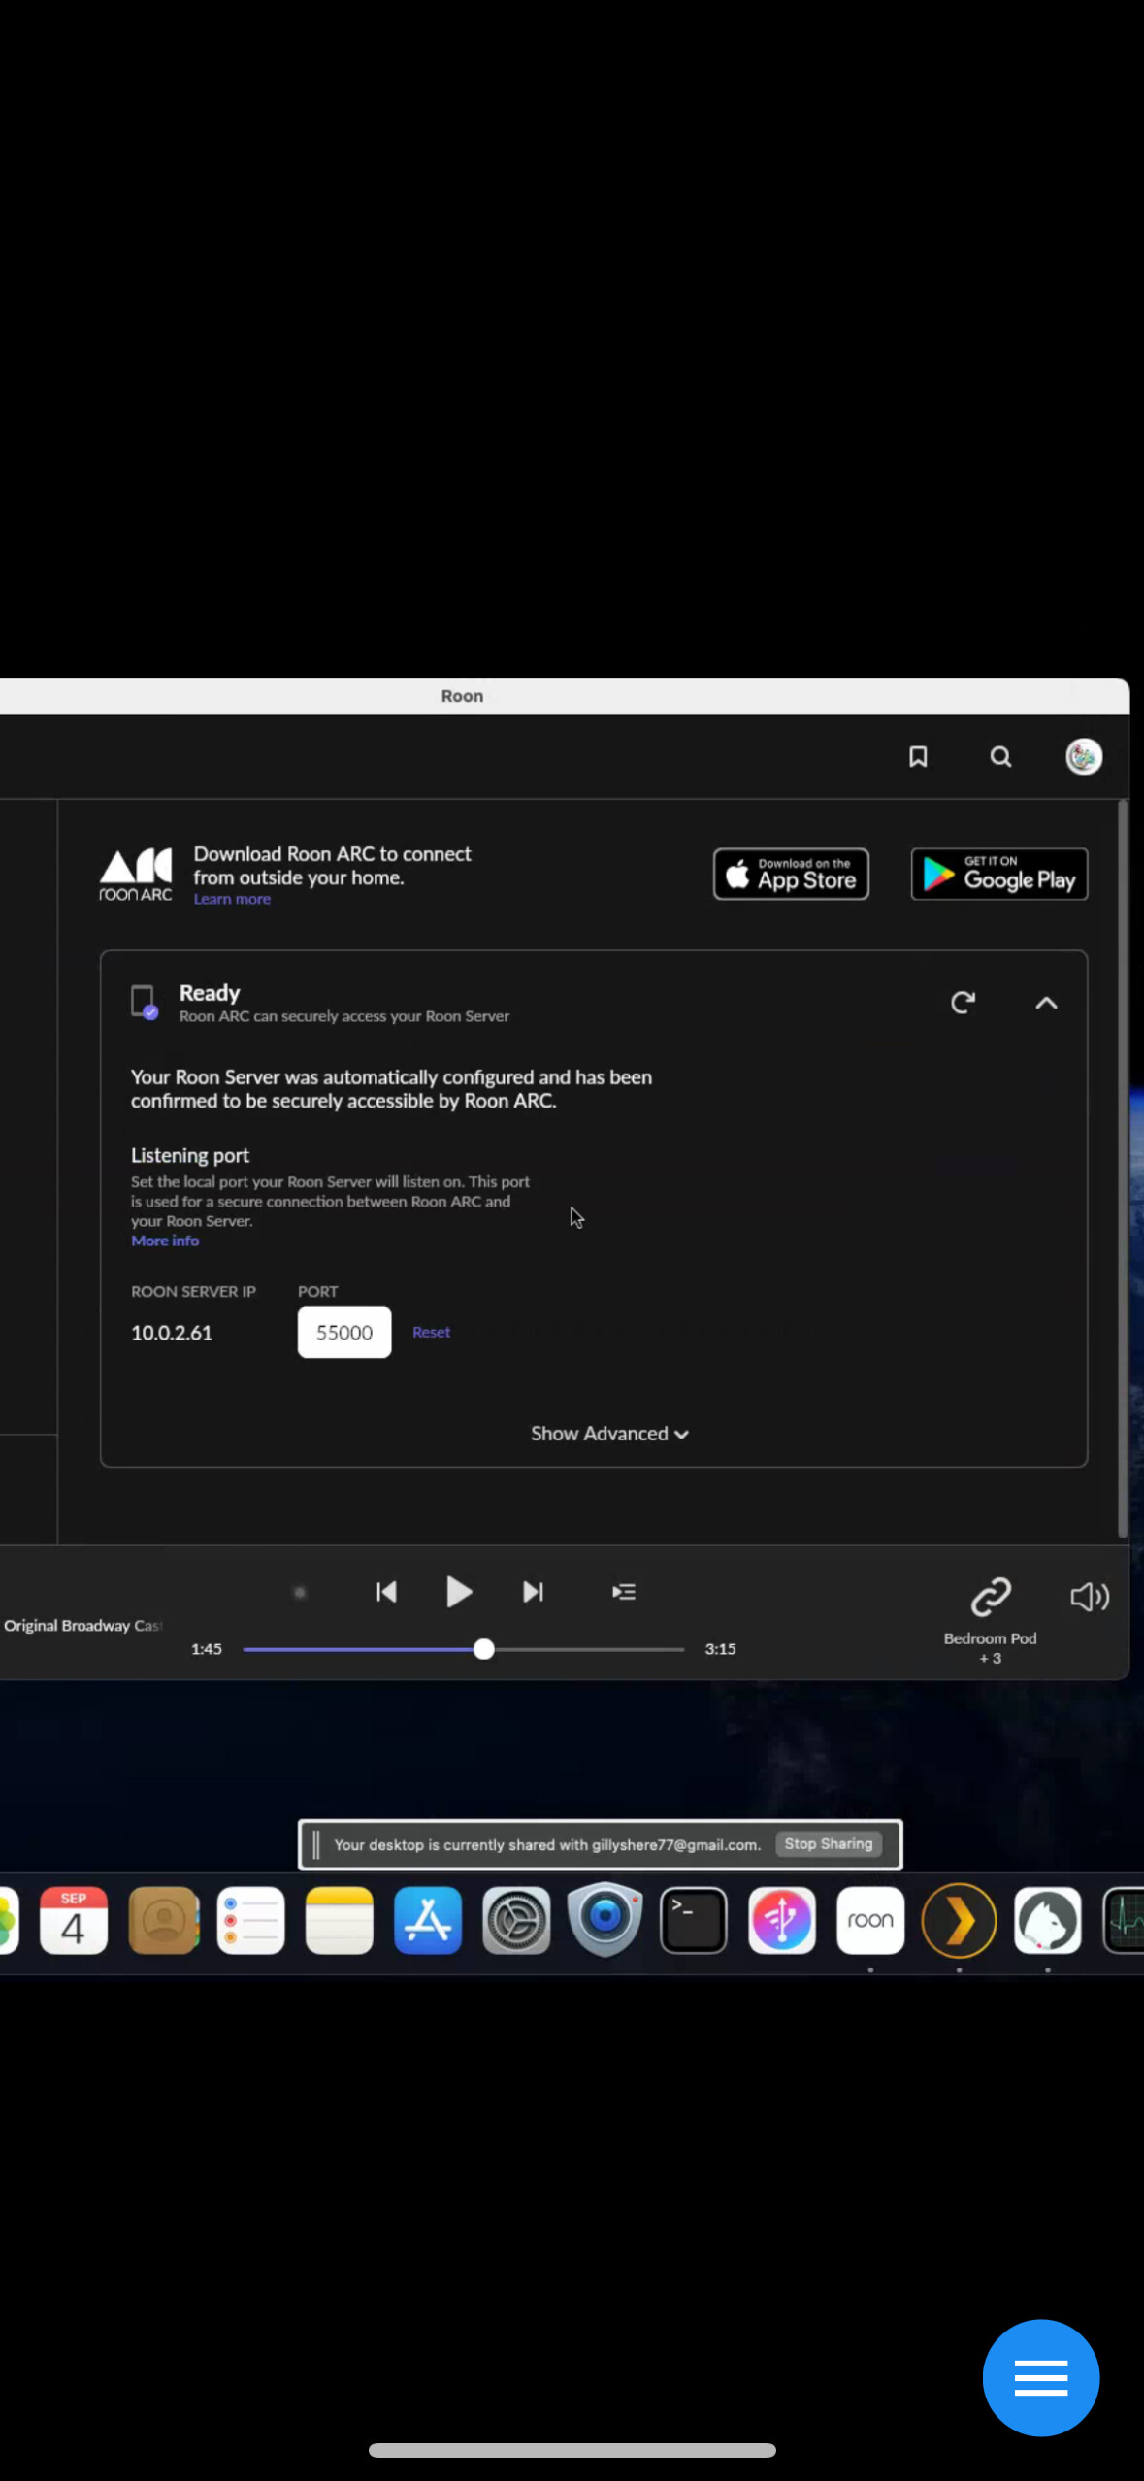
Task: Open the Learn more link
Action: [232, 900]
